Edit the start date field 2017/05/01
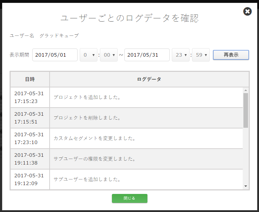The image size is (259, 212). tap(55, 55)
